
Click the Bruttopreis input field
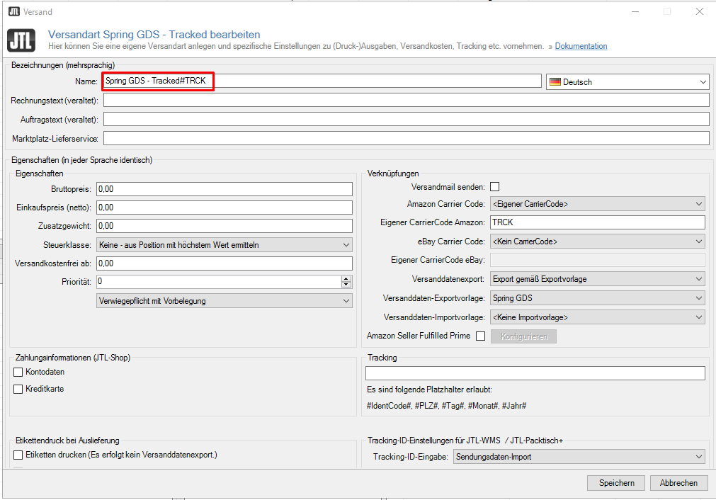[x=225, y=189]
